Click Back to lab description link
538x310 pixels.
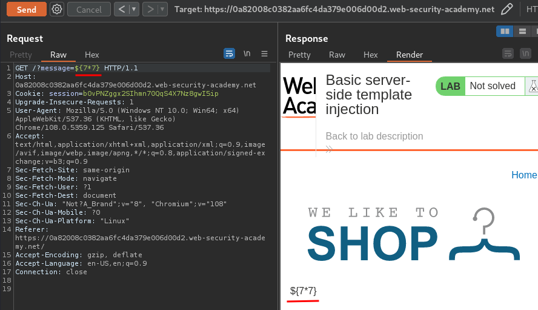coord(374,136)
